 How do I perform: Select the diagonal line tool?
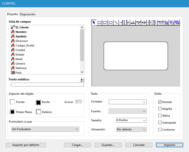(116, 22)
